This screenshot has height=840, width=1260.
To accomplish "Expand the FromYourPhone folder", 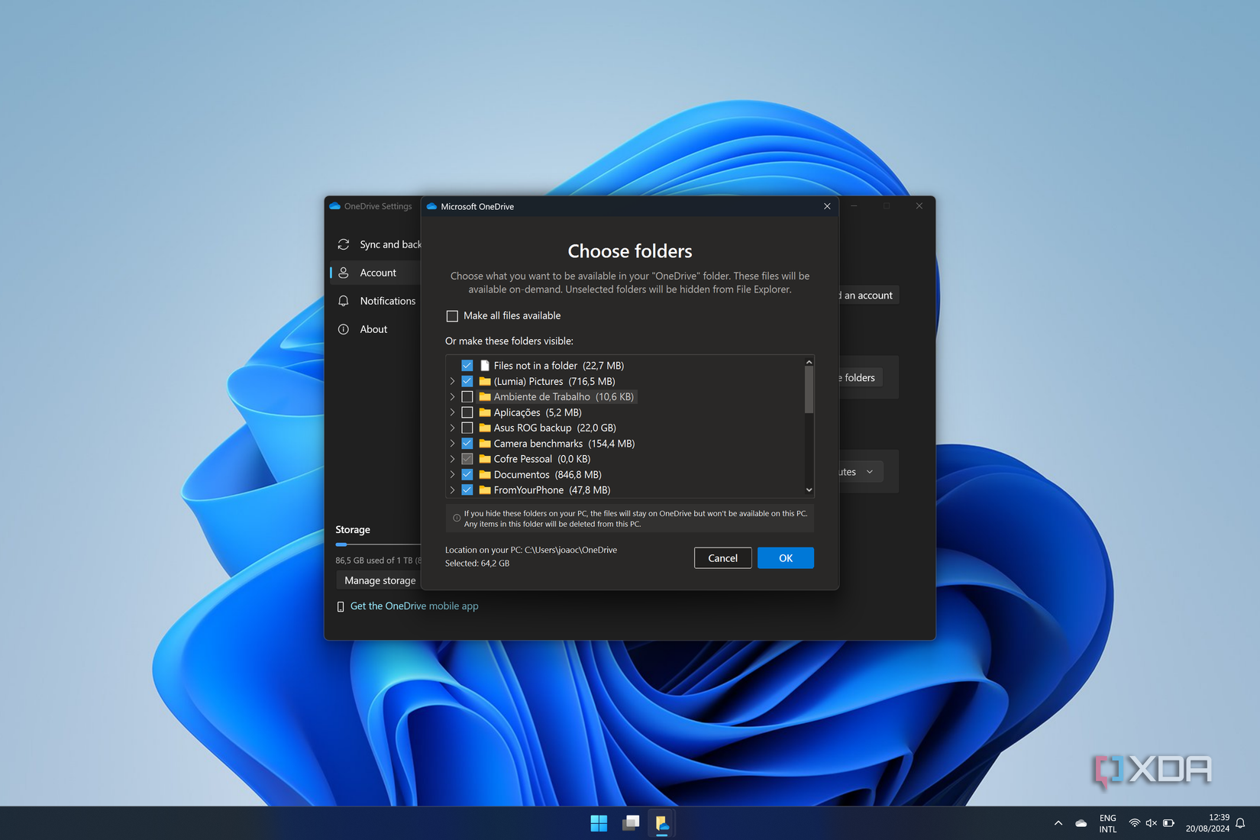I will click(452, 489).
